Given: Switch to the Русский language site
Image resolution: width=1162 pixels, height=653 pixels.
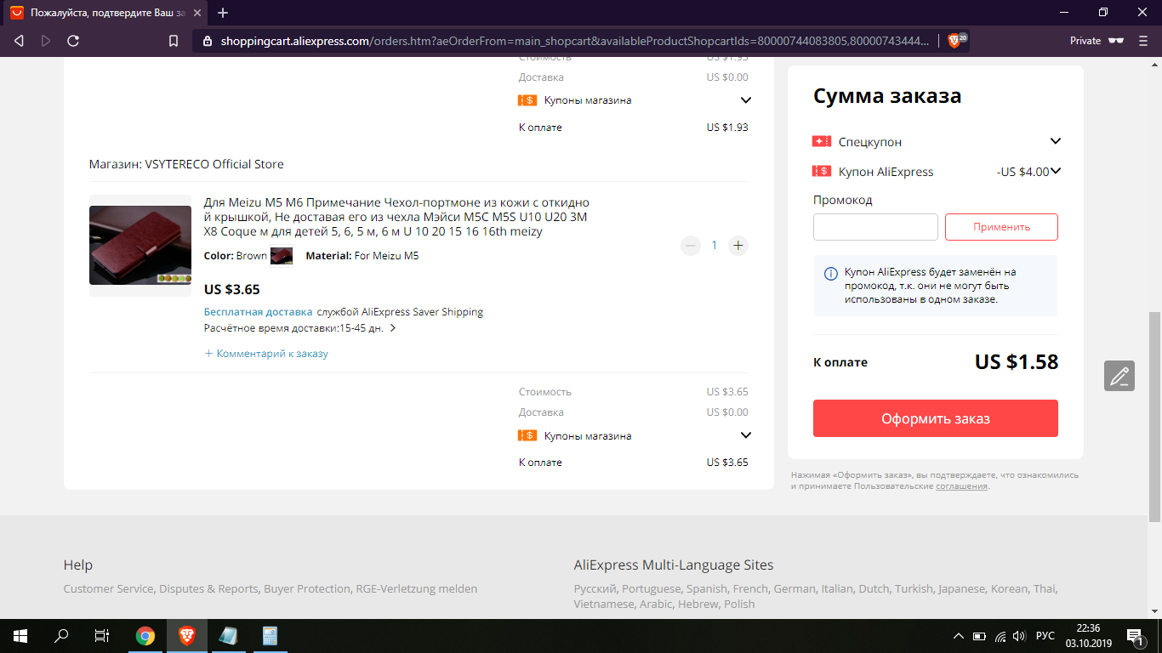Looking at the screenshot, I should pyautogui.click(x=595, y=588).
